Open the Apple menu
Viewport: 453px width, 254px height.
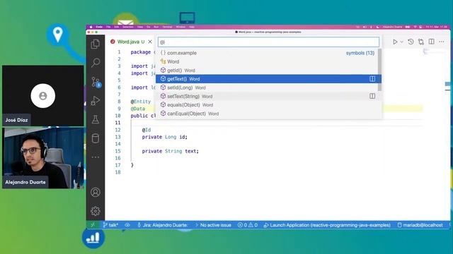coord(91,27)
